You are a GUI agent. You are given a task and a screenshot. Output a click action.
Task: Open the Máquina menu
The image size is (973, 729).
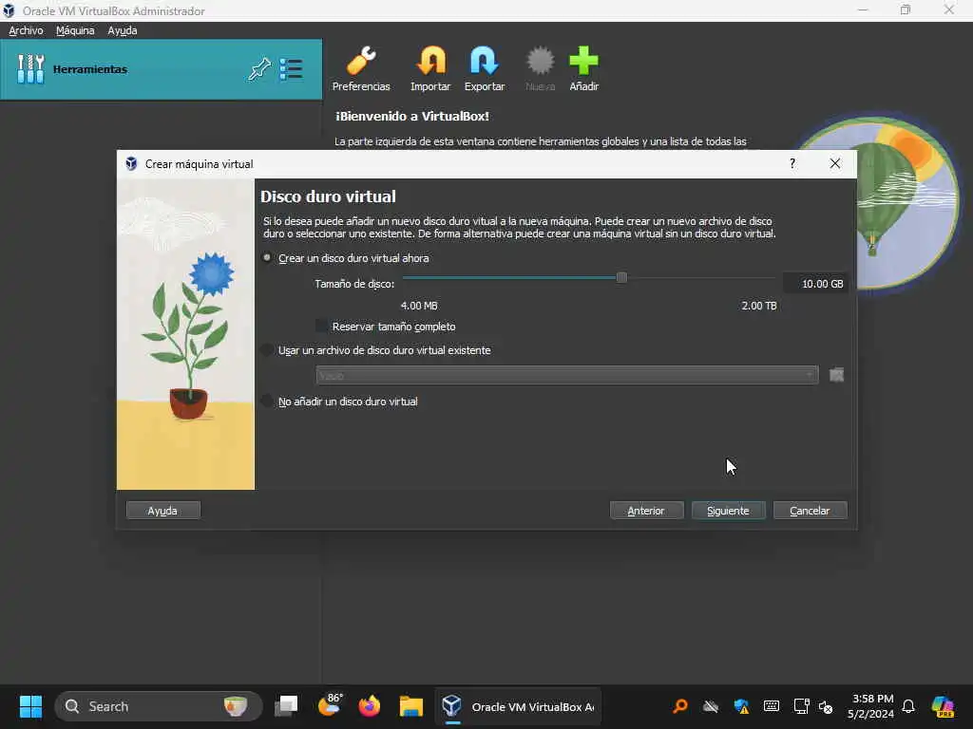click(x=75, y=30)
